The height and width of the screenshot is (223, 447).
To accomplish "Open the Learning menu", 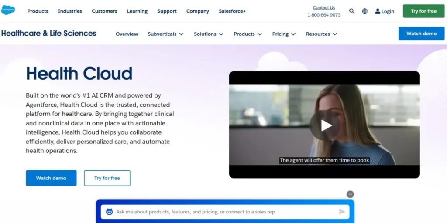I will coord(137,11).
